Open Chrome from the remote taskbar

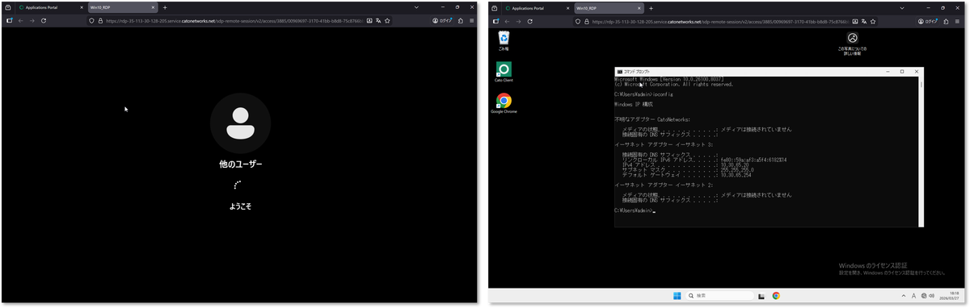[x=776, y=296]
